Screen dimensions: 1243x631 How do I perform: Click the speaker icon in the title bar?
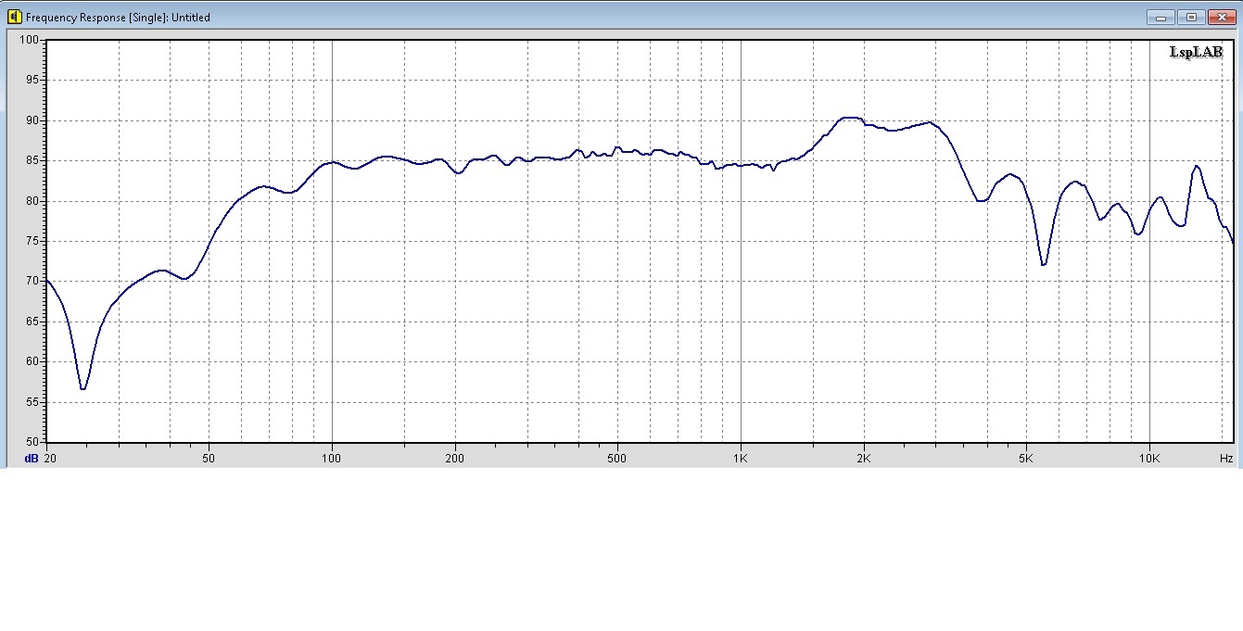14,17
